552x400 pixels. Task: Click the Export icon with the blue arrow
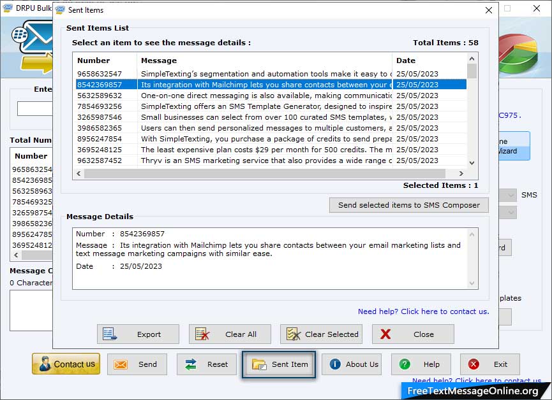(x=110, y=334)
